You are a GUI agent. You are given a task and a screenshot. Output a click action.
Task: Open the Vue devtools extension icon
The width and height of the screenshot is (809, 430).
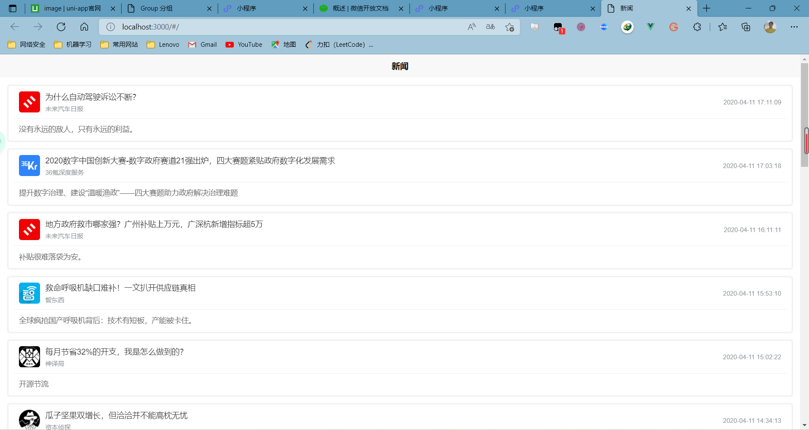(x=651, y=27)
